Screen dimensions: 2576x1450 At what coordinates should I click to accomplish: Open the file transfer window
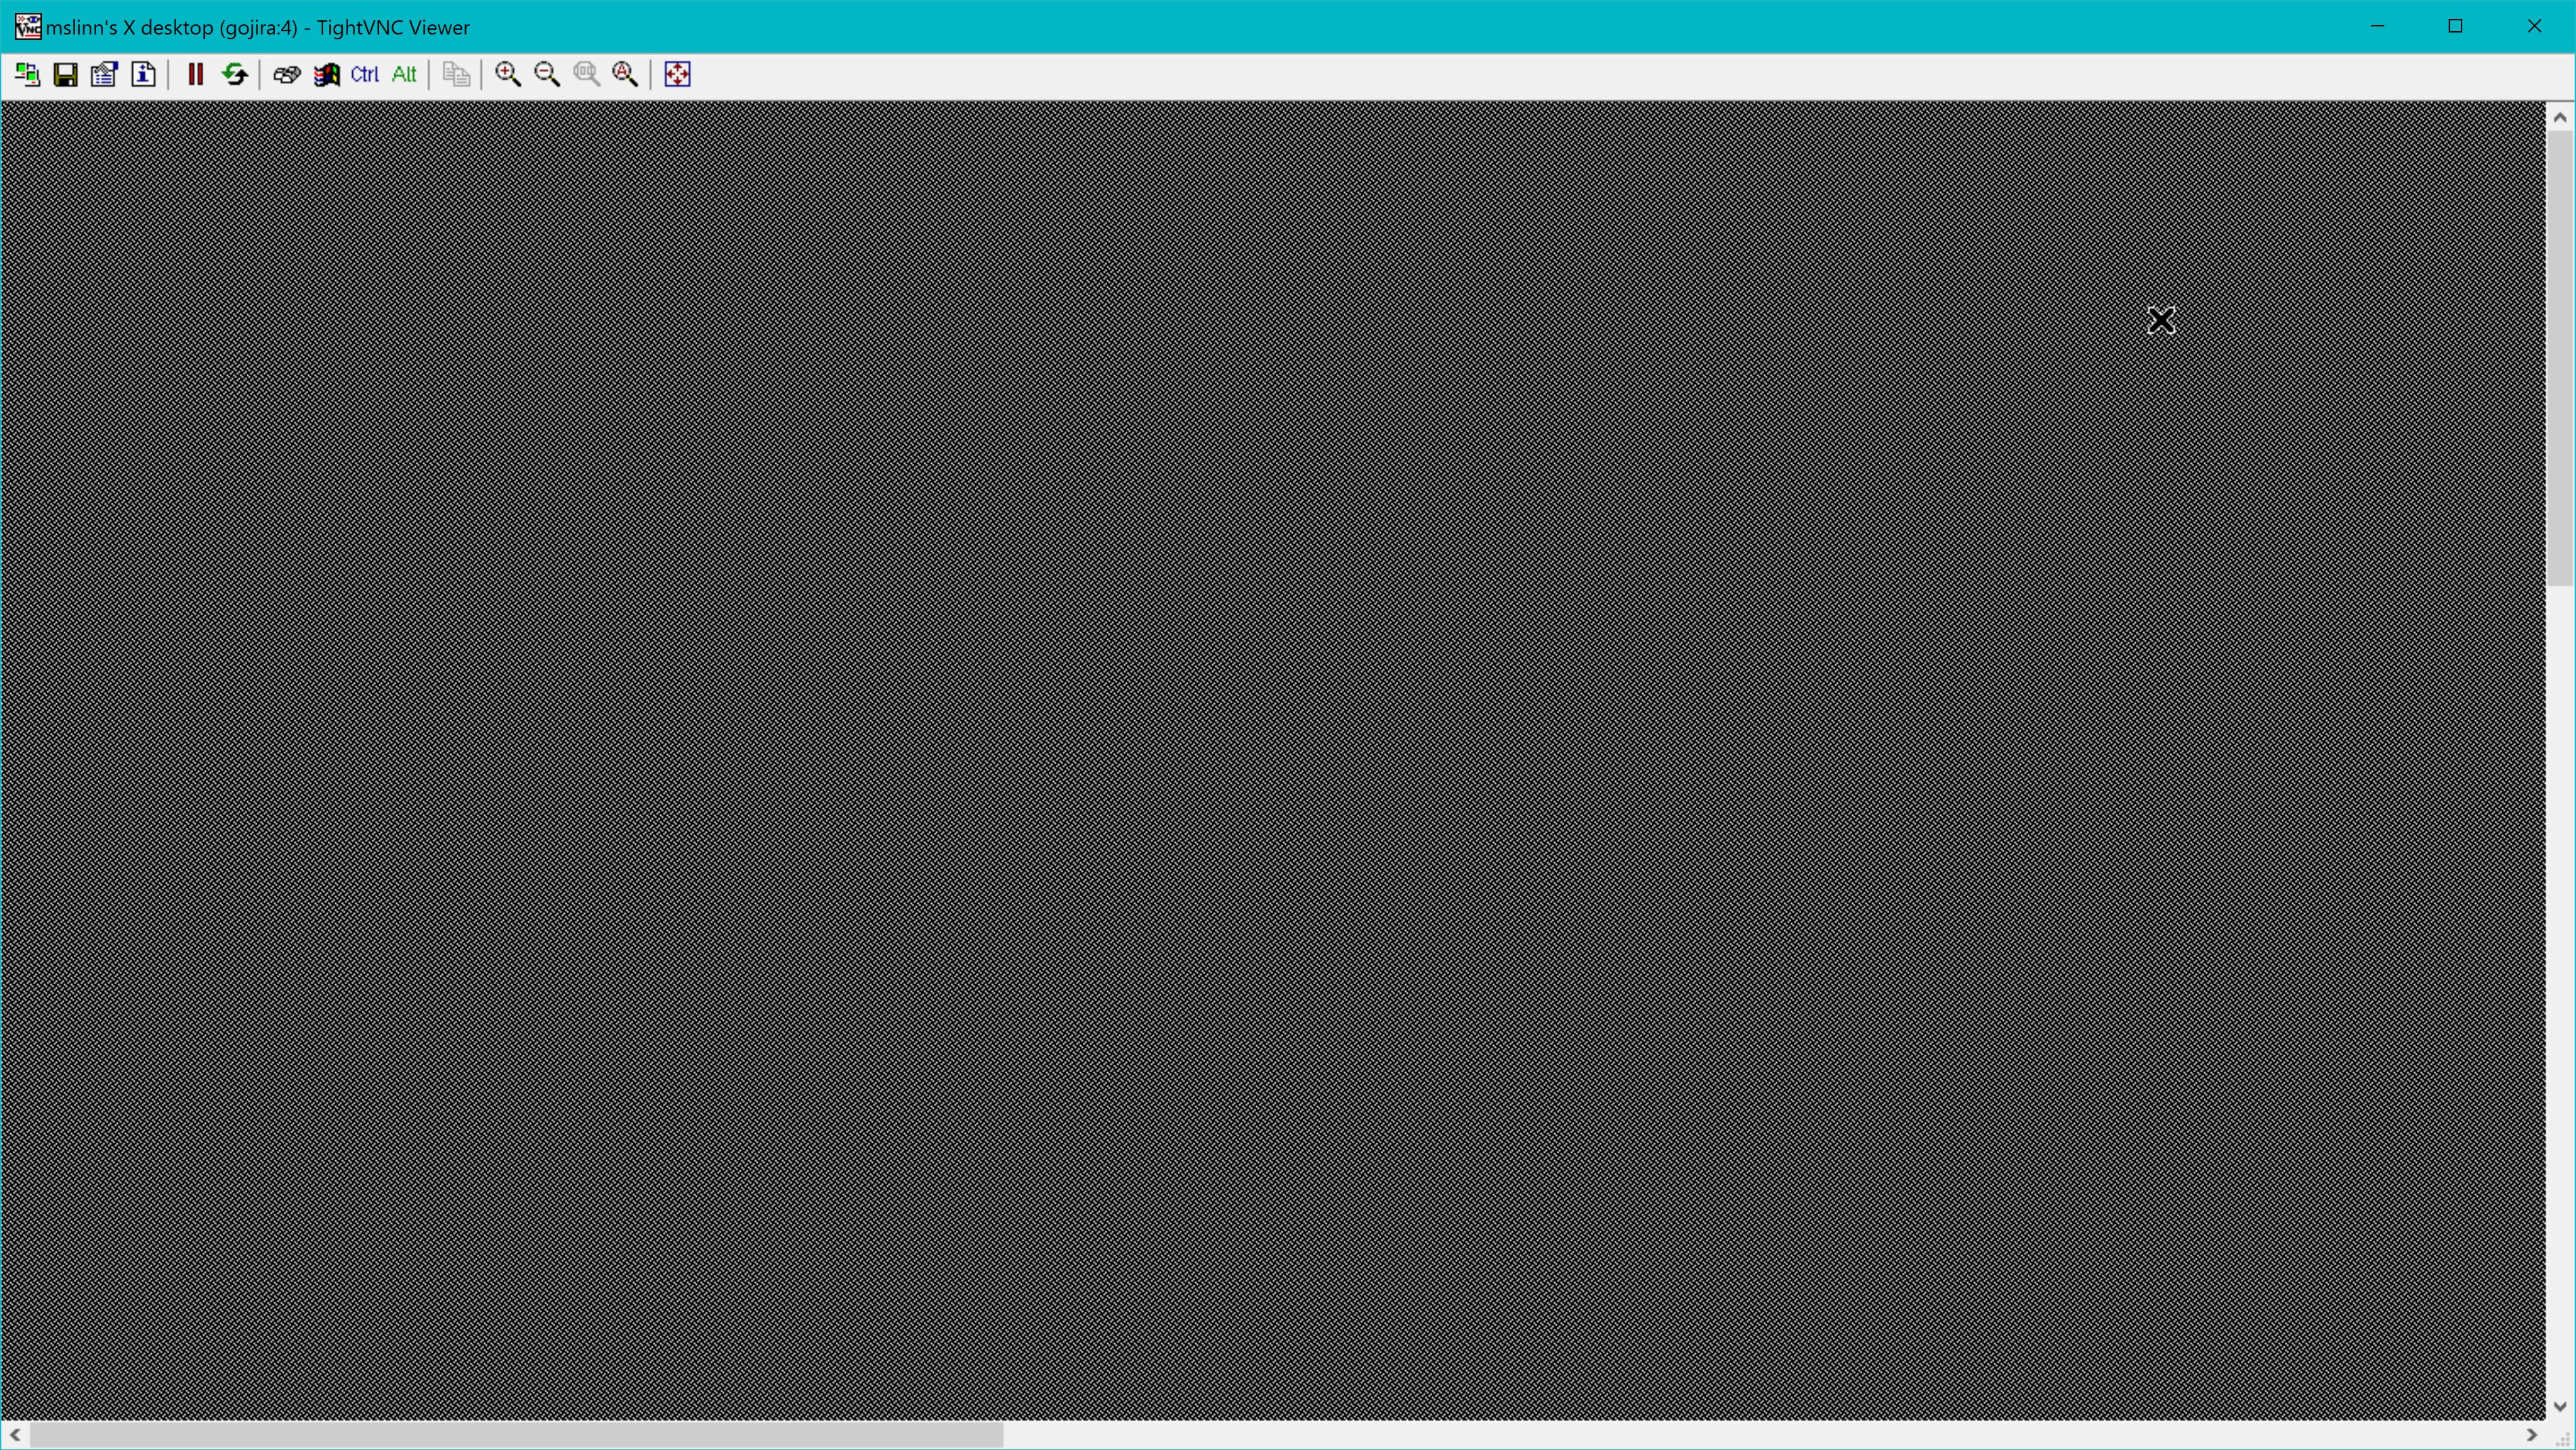pos(456,74)
